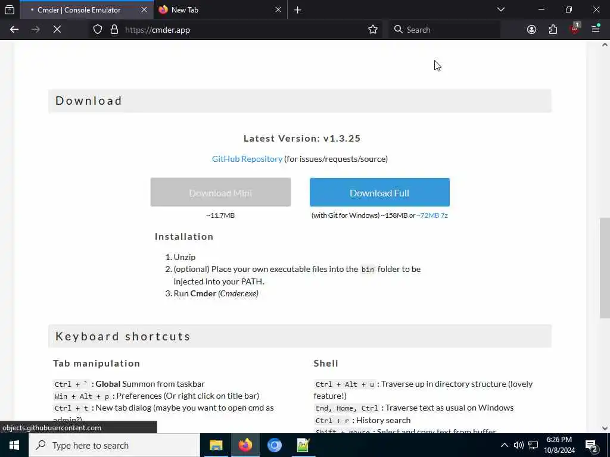Click the Installation heading
The height and width of the screenshot is (457, 610).
click(184, 237)
